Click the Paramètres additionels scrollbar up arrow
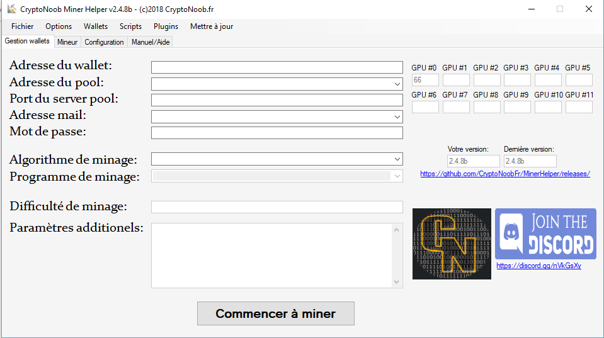 click(x=396, y=230)
